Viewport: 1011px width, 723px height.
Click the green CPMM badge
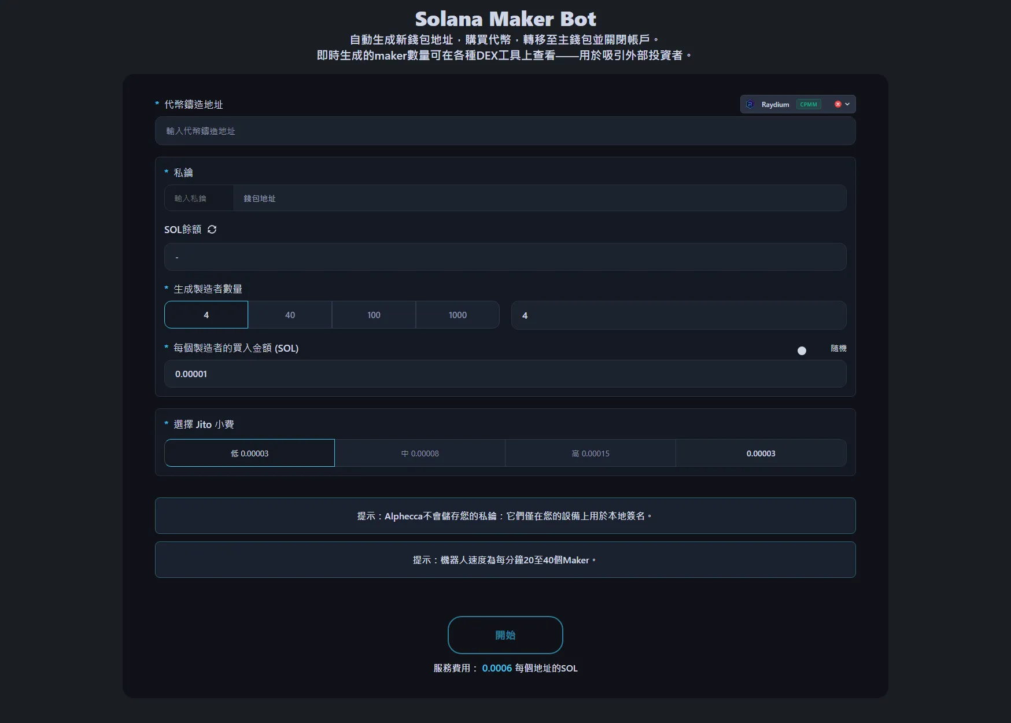pyautogui.click(x=808, y=105)
